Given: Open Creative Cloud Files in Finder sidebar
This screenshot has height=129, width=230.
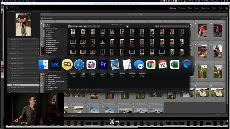Looking at the screenshot, I should click(53, 48).
